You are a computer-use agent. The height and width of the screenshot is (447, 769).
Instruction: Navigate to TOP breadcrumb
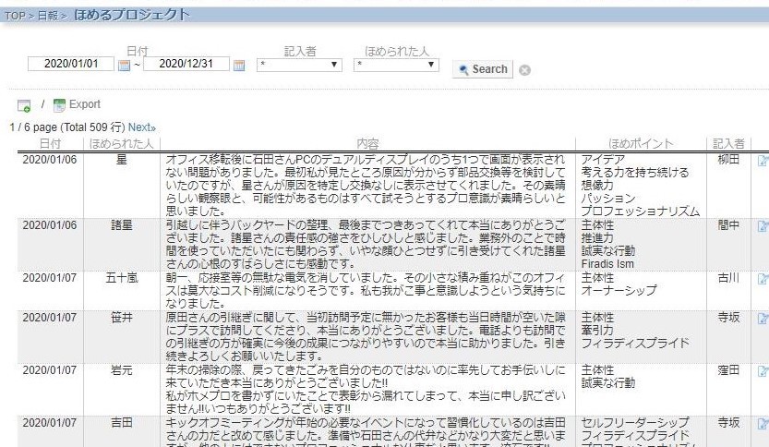15,16
